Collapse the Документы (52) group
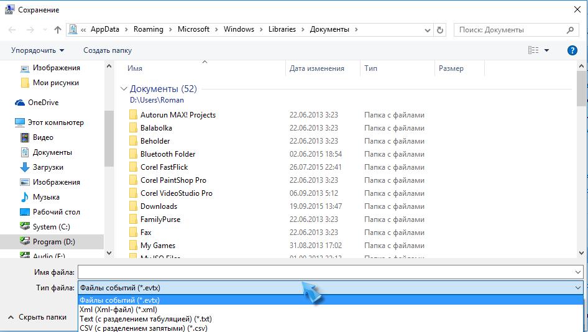This screenshot has width=588, height=332. [124, 89]
